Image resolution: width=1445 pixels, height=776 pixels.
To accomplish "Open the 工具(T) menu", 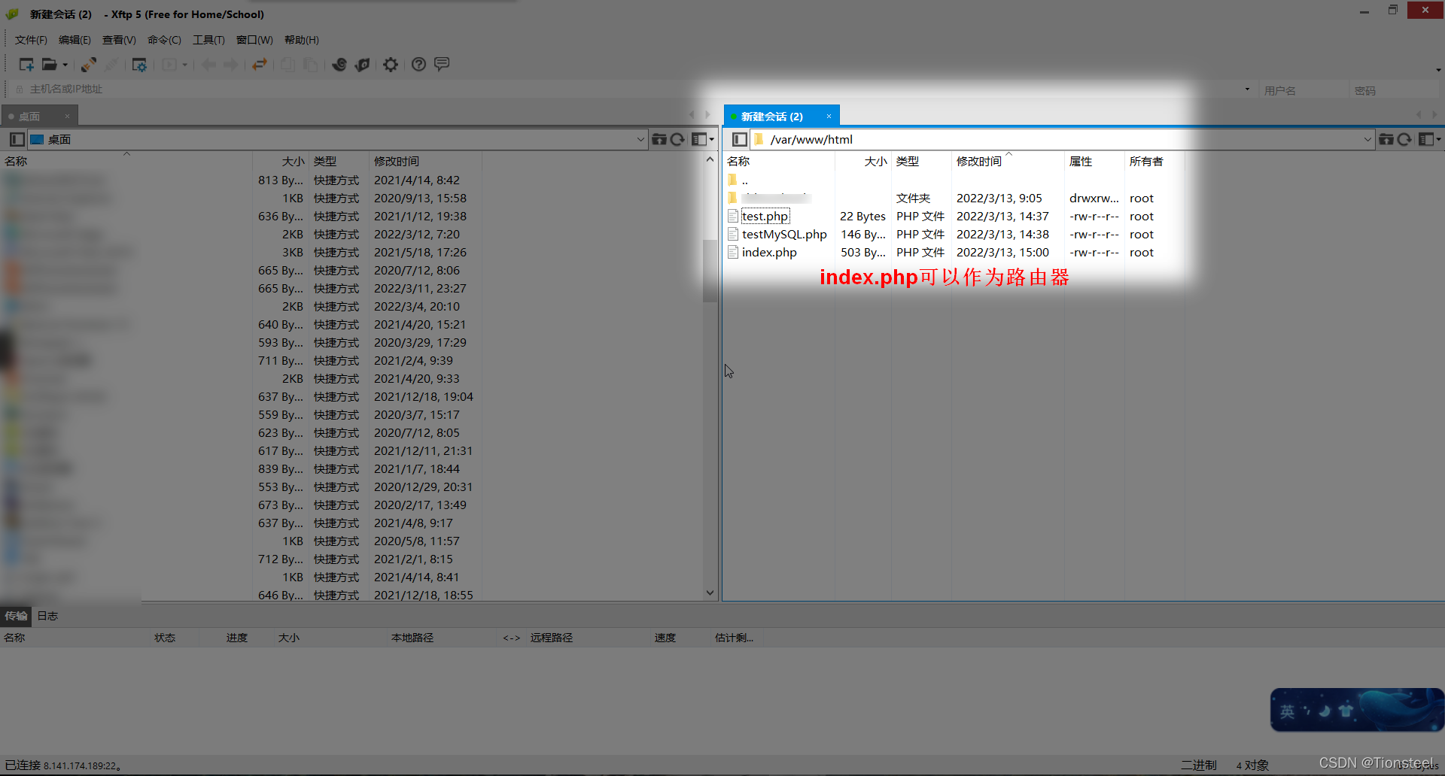I will (208, 40).
